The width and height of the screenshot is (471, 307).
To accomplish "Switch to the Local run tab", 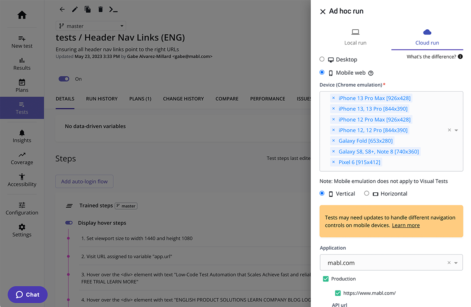I will point(355,38).
